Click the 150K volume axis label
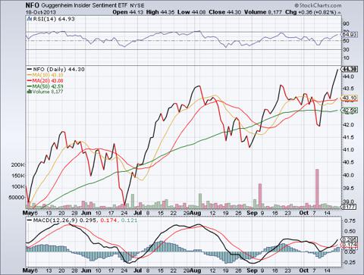This screenshot has height=275, width=364. coord(18,176)
